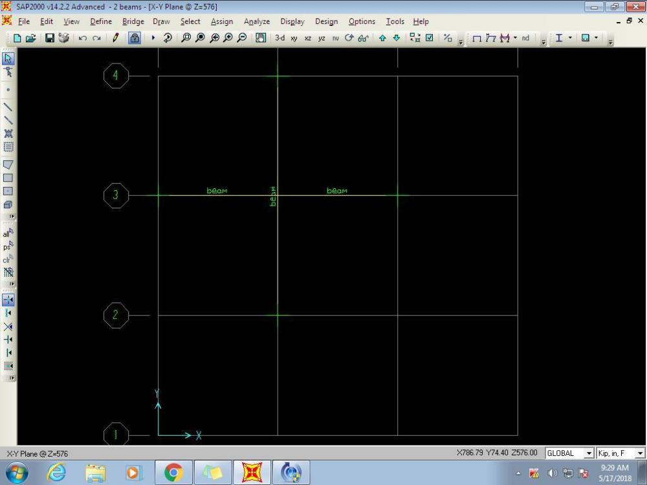Expand the I-section frame design dropdown arrow

tap(570, 38)
